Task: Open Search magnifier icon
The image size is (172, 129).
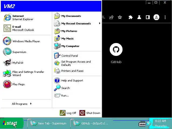Action: click(57, 88)
